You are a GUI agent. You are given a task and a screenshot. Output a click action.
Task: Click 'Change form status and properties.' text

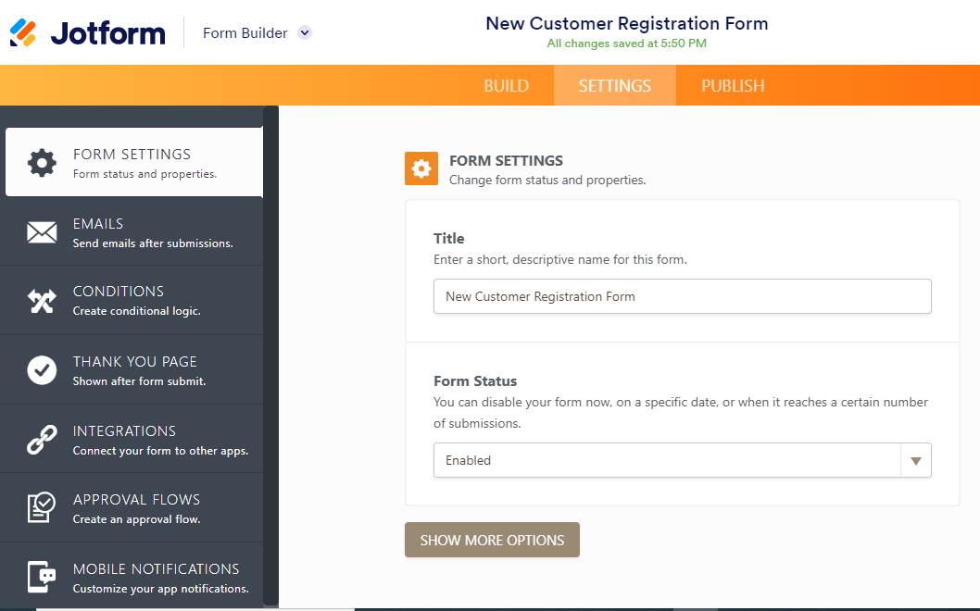(x=547, y=180)
